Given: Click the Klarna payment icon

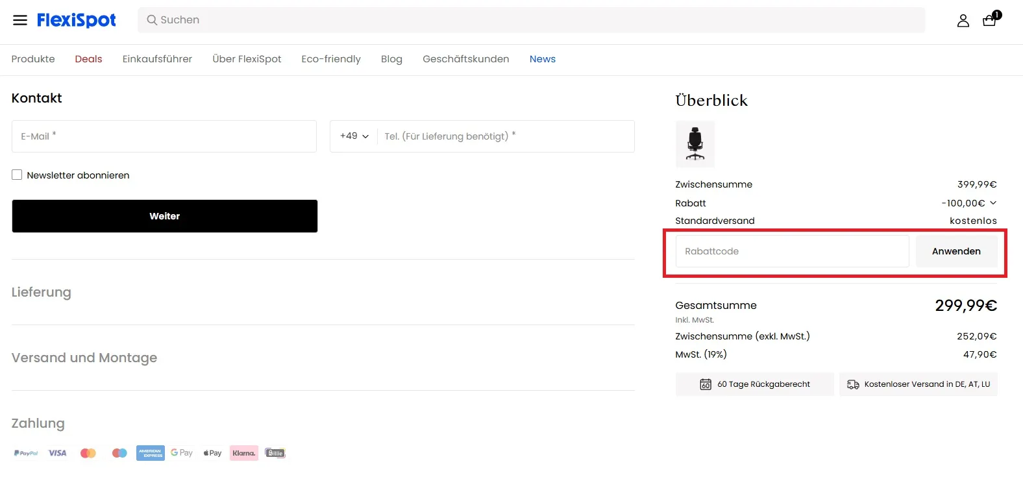Looking at the screenshot, I should [244, 453].
